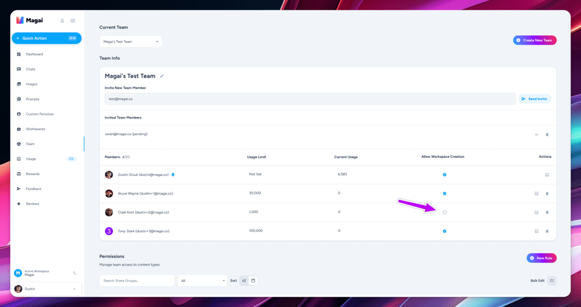Click the Create New Team button
The width and height of the screenshot is (581, 307).
tap(534, 40)
